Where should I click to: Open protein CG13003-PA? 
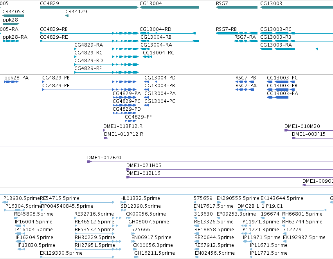[283, 94]
